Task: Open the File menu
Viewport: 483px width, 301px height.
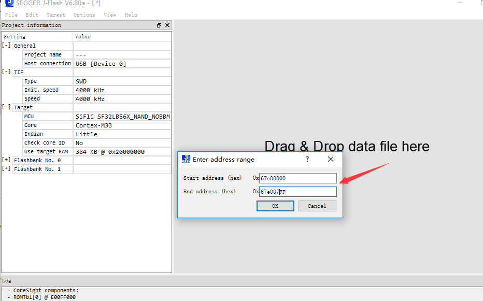Action: (11, 15)
